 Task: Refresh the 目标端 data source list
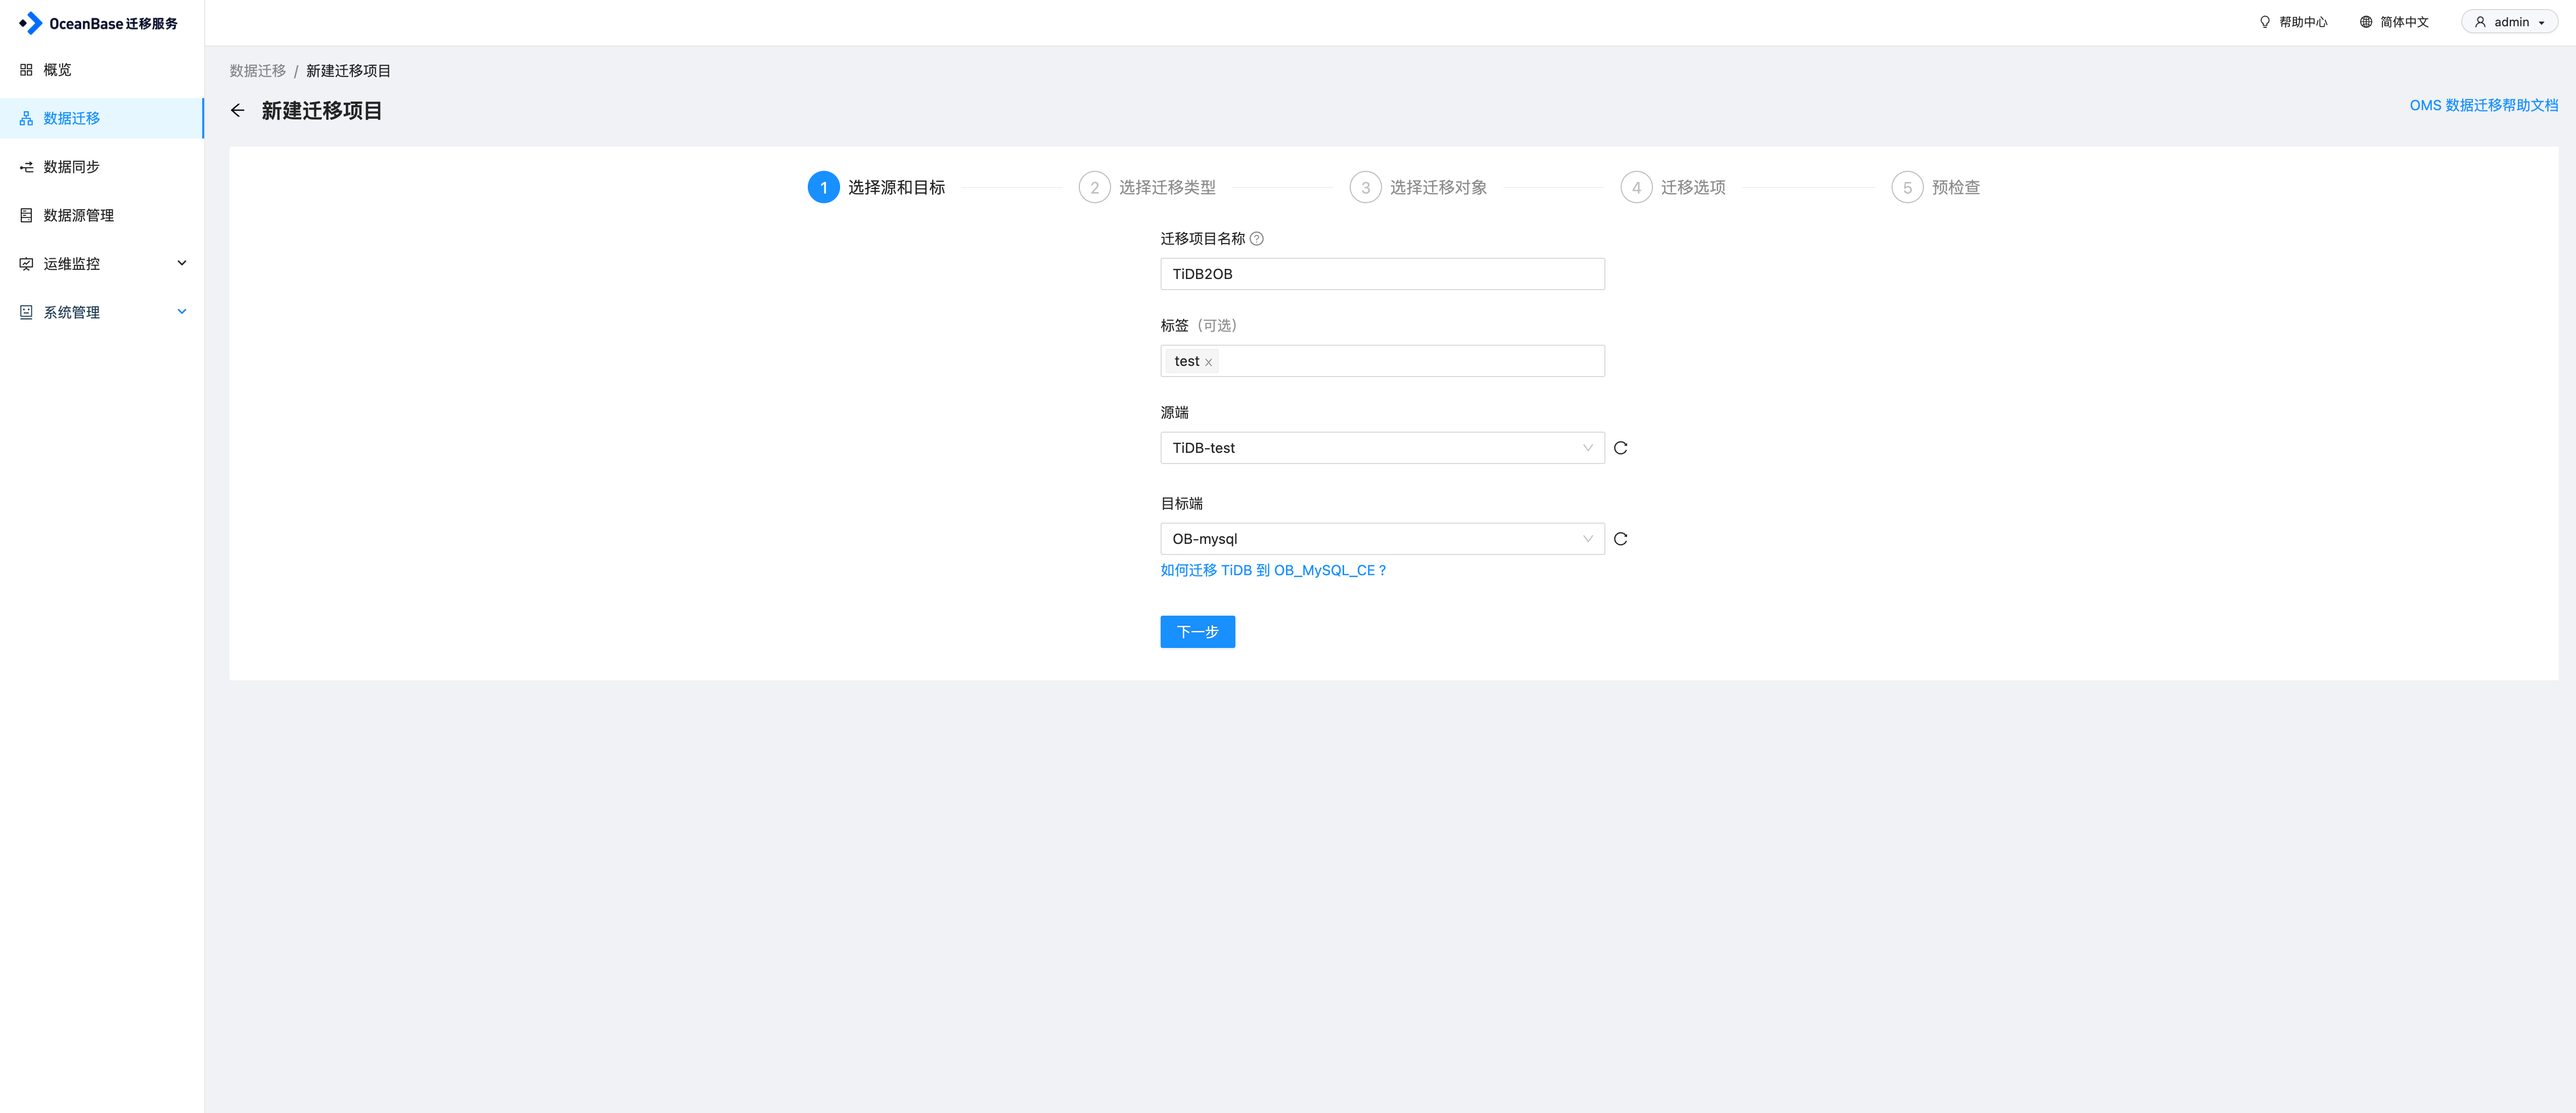[x=1620, y=539]
